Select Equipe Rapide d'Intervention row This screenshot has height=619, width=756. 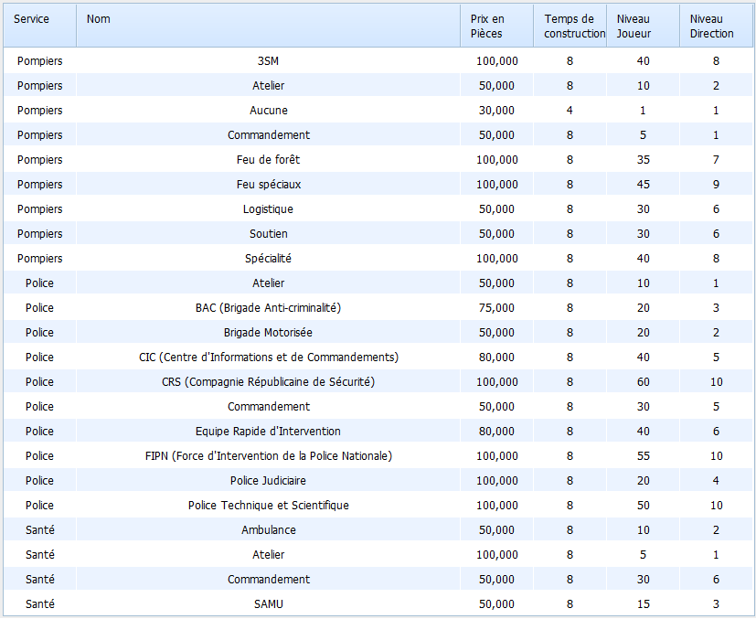pos(269,432)
